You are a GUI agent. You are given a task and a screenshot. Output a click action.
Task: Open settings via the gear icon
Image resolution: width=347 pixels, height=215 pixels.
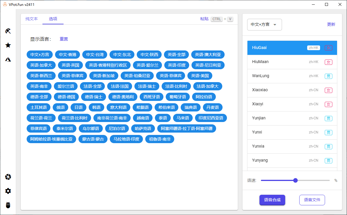8,191
